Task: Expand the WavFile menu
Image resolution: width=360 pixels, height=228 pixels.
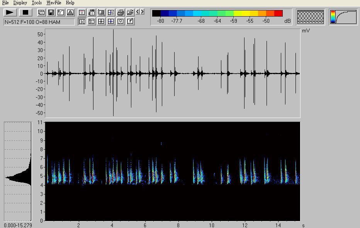Action: (54, 3)
